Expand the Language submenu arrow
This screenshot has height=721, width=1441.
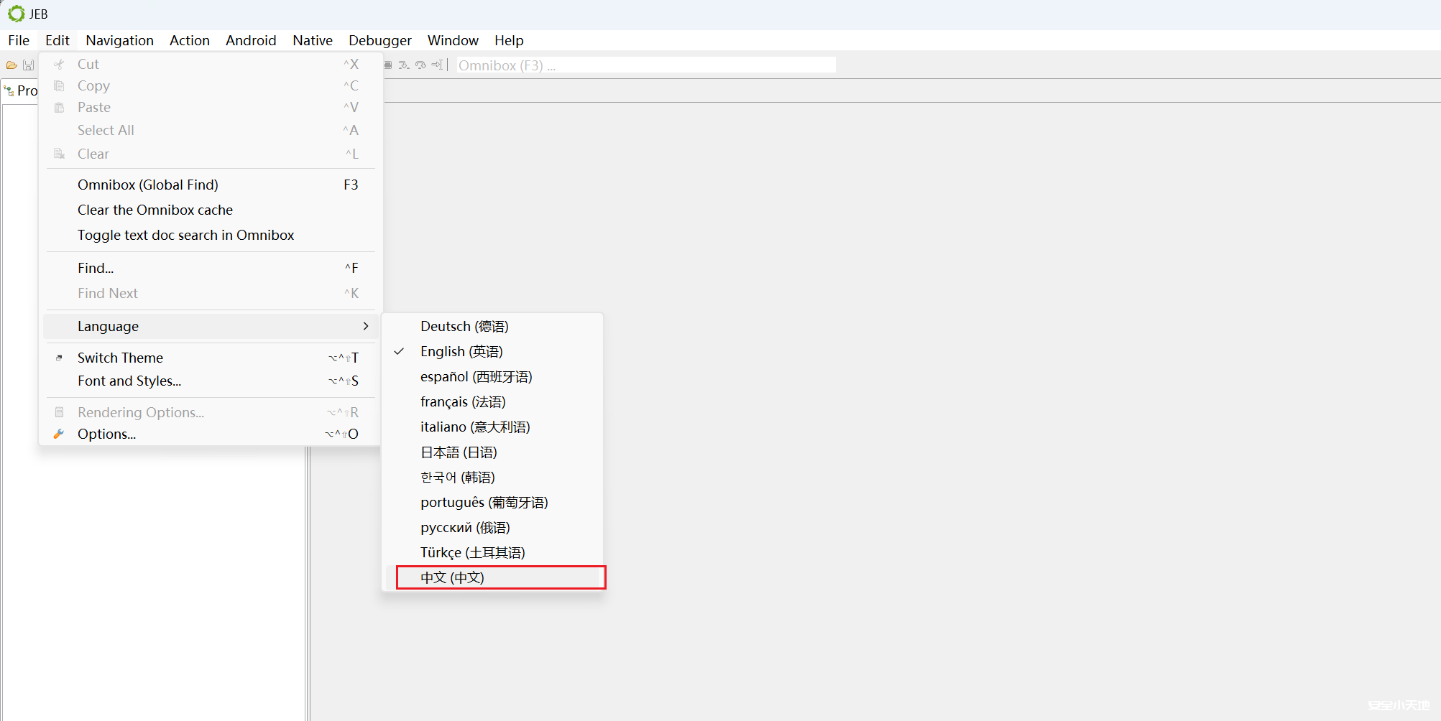366,326
